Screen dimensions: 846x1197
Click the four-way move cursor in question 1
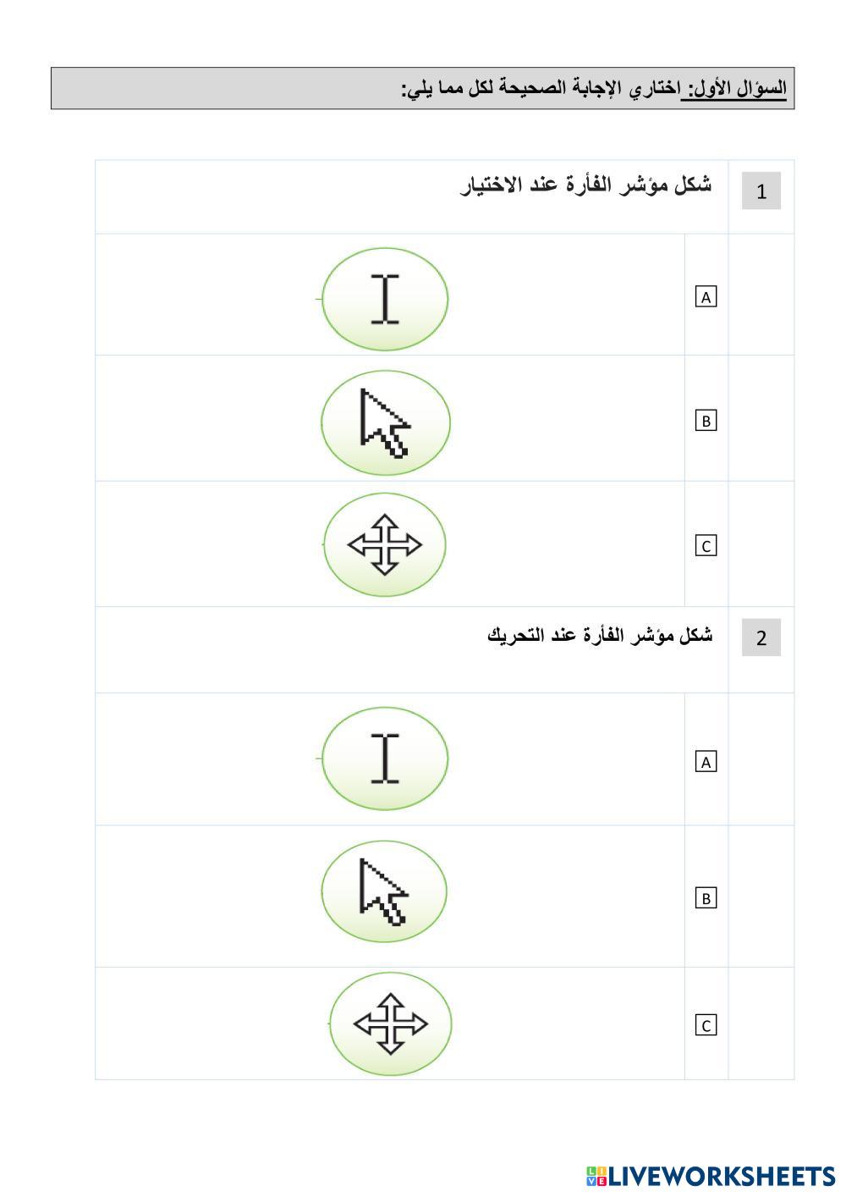pyautogui.click(x=385, y=544)
